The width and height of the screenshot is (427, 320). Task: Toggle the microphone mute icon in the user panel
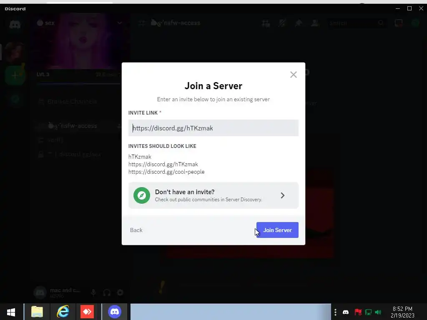pos(93,292)
